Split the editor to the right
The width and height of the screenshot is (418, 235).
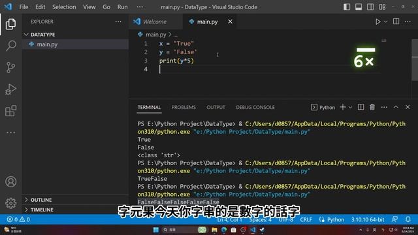point(396,22)
